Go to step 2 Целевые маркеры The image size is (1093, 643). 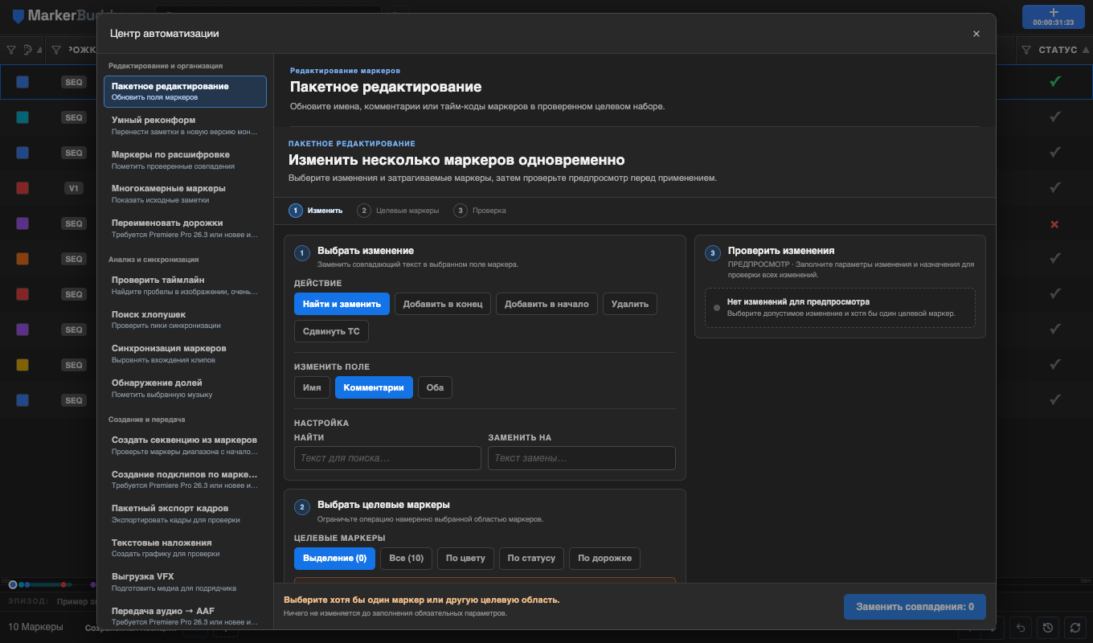[399, 211]
